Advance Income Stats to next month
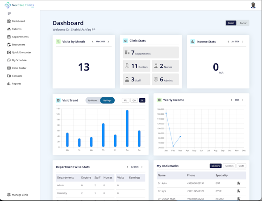Screen dimensions: 262x201 (243, 42)
